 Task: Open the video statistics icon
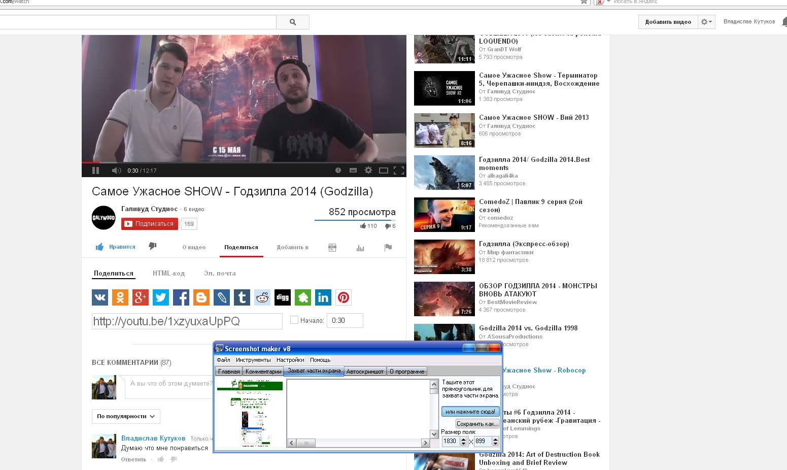pyautogui.click(x=360, y=248)
